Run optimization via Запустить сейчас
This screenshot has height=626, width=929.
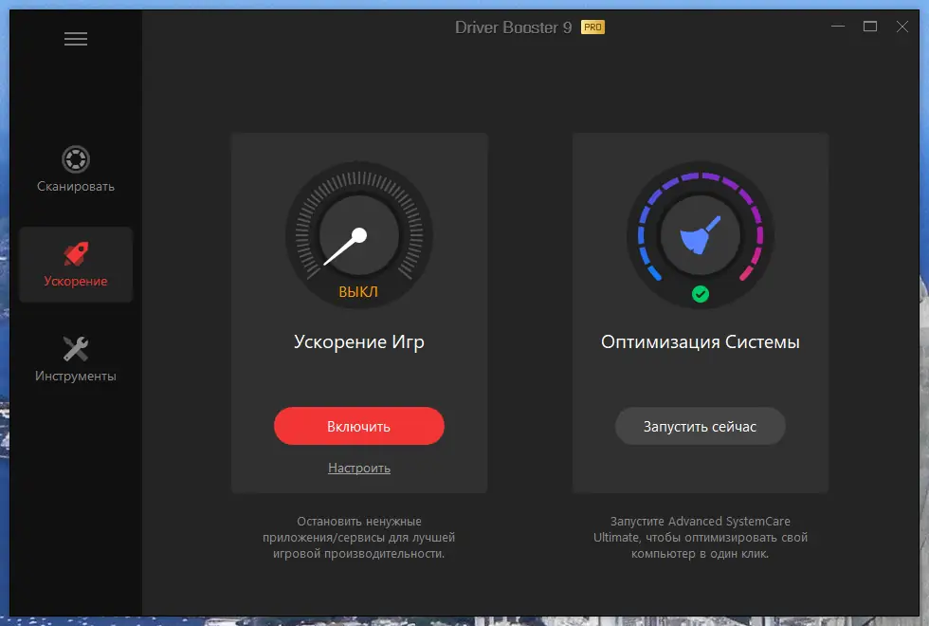coord(700,426)
